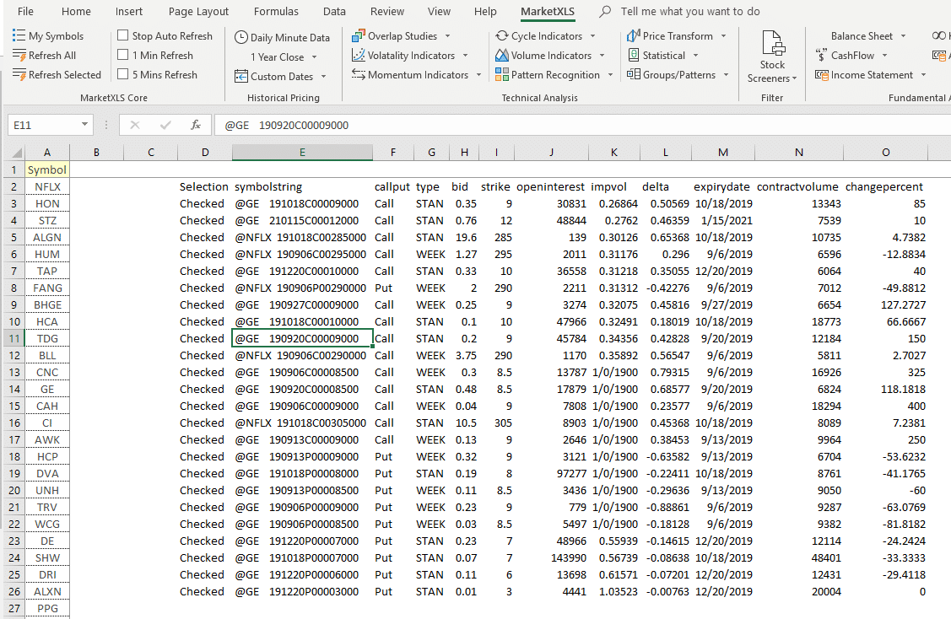Select the ALXN cell in column A
951x619 pixels.
46,592
